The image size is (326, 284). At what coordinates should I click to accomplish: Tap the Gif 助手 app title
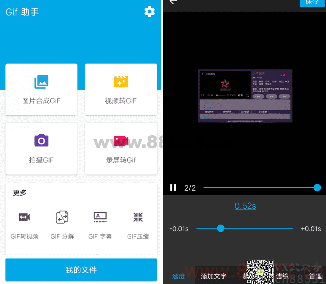point(22,12)
